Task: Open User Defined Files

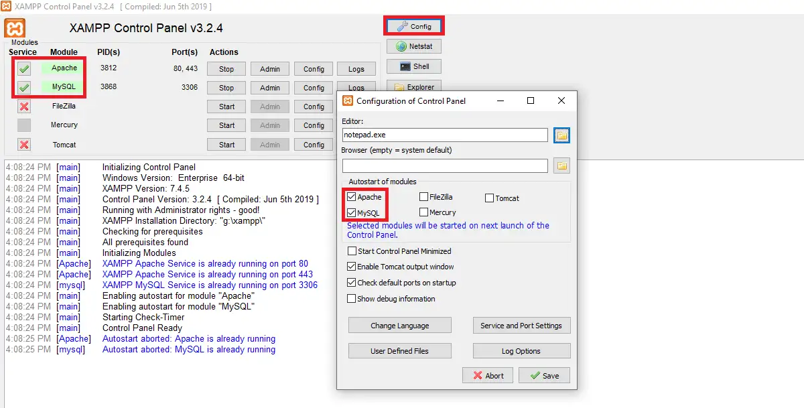Action: click(400, 351)
